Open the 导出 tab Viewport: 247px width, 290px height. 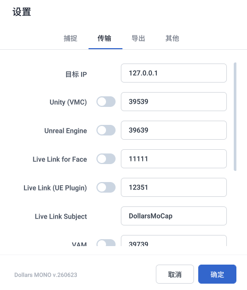(x=138, y=38)
